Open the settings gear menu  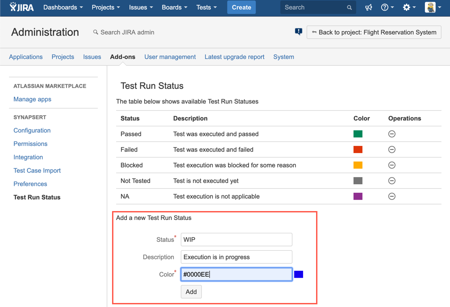(409, 8)
